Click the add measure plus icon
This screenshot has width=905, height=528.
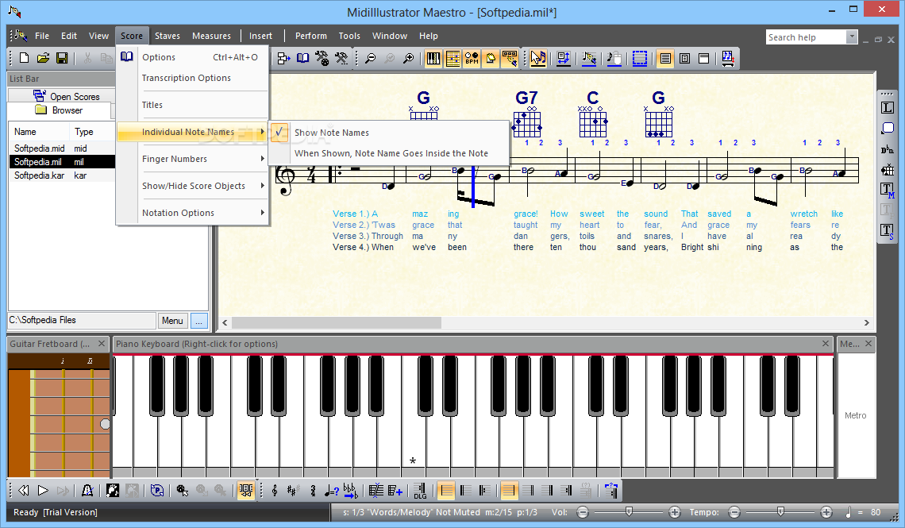[395, 491]
